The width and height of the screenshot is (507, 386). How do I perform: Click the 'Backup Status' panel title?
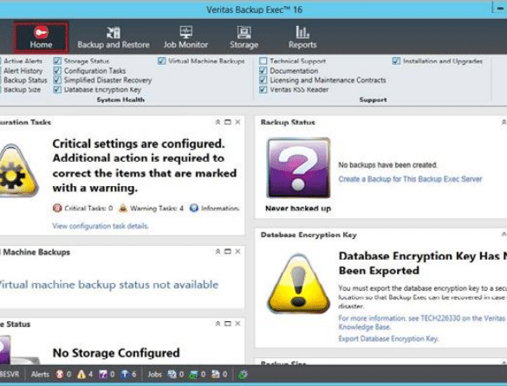[288, 122]
